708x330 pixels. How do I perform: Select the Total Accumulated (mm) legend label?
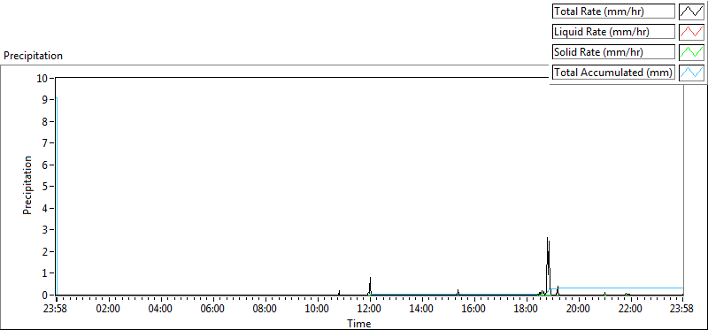click(x=613, y=73)
